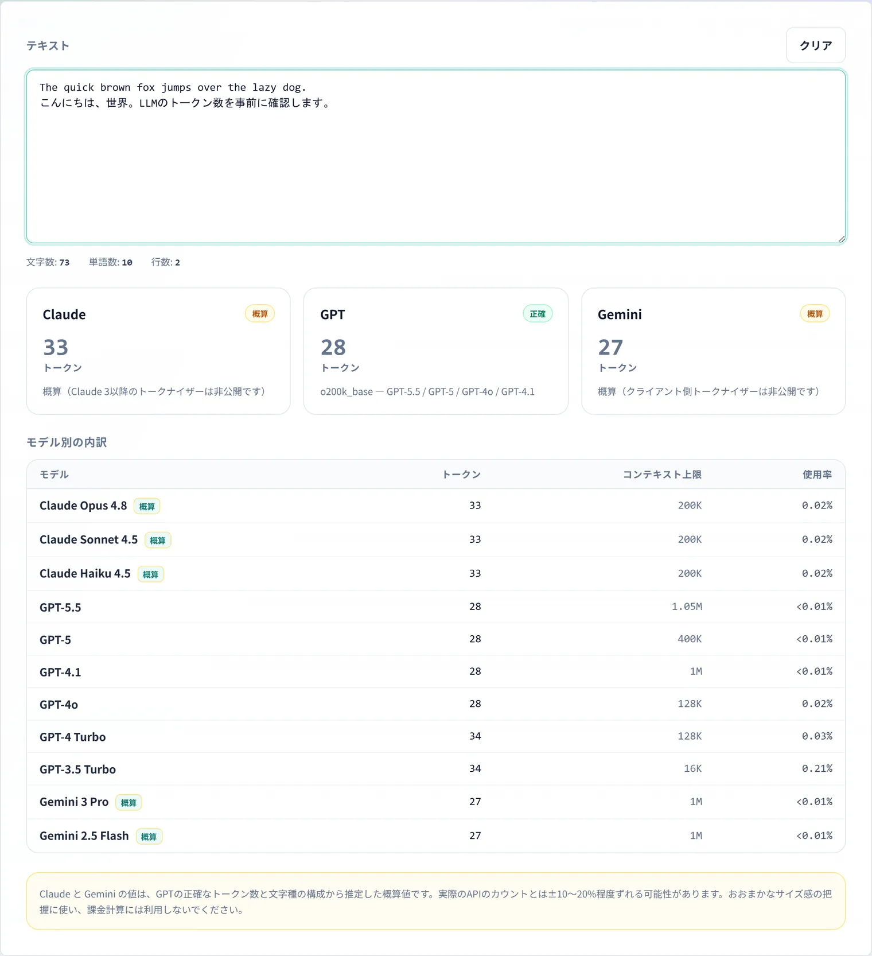
Task: Click the 16K context limit for GPT-3.5 Turbo
Action: tap(692, 768)
